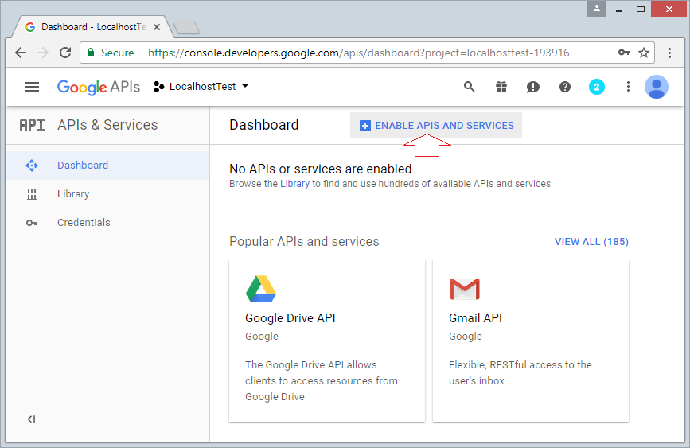Collapse the sidebar with the arrow icon
690x448 pixels.
click(x=31, y=419)
